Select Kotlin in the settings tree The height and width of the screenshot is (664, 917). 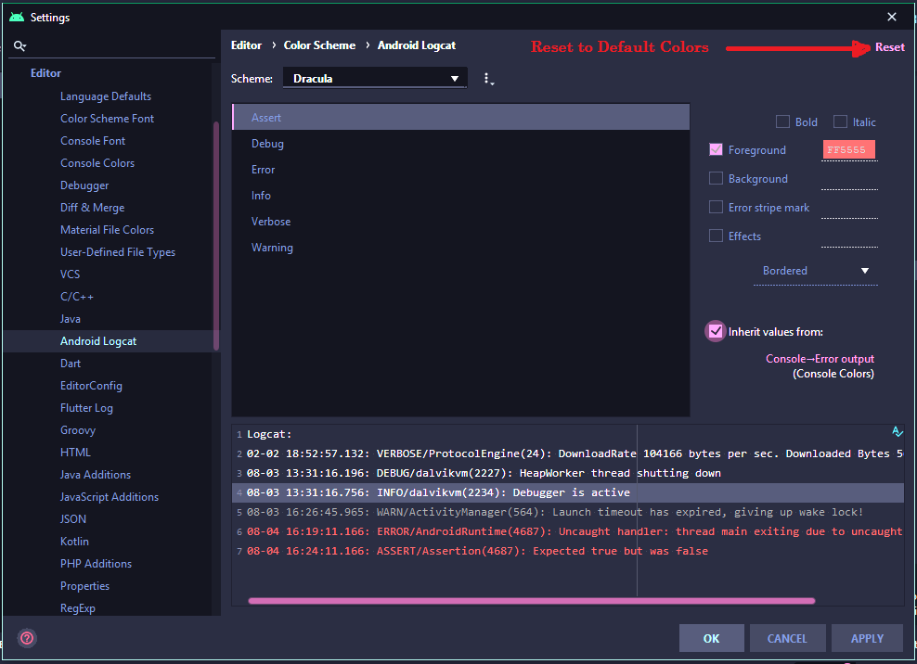pyautogui.click(x=75, y=542)
